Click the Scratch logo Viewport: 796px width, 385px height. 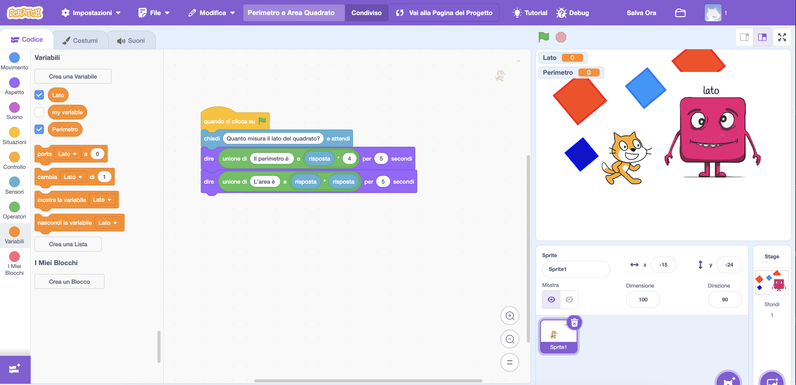(25, 13)
